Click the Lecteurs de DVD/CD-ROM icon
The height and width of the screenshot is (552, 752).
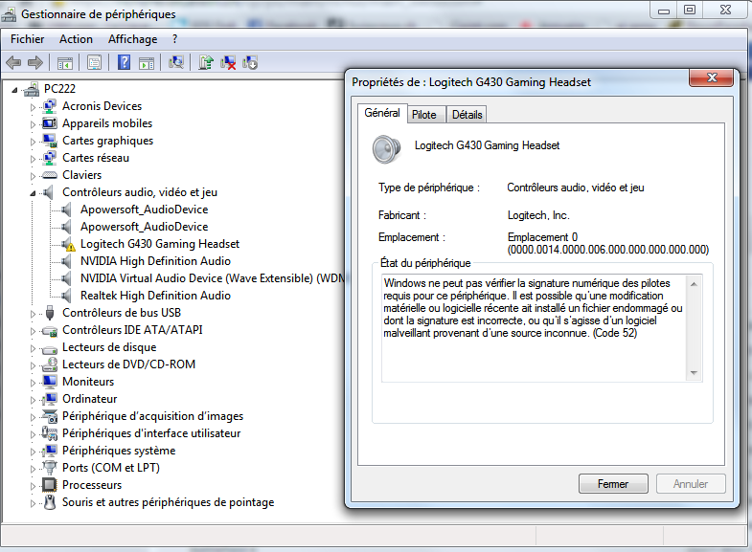(50, 364)
